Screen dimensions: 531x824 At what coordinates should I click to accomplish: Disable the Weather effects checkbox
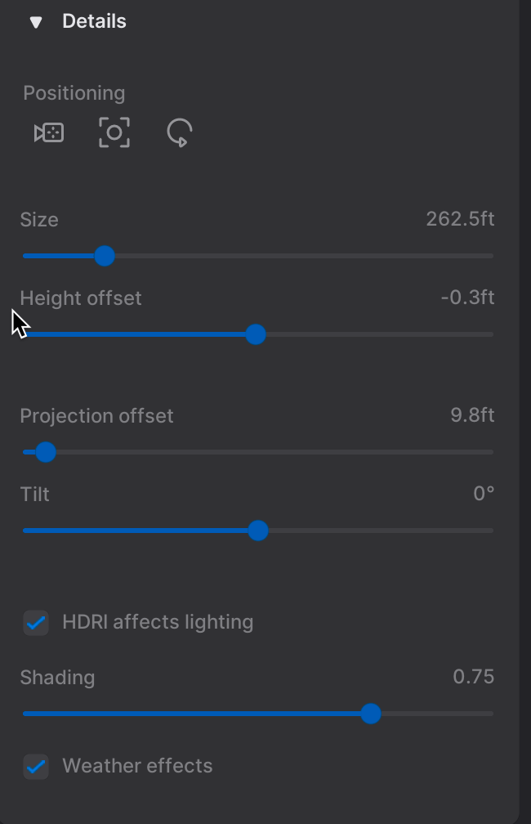click(36, 767)
